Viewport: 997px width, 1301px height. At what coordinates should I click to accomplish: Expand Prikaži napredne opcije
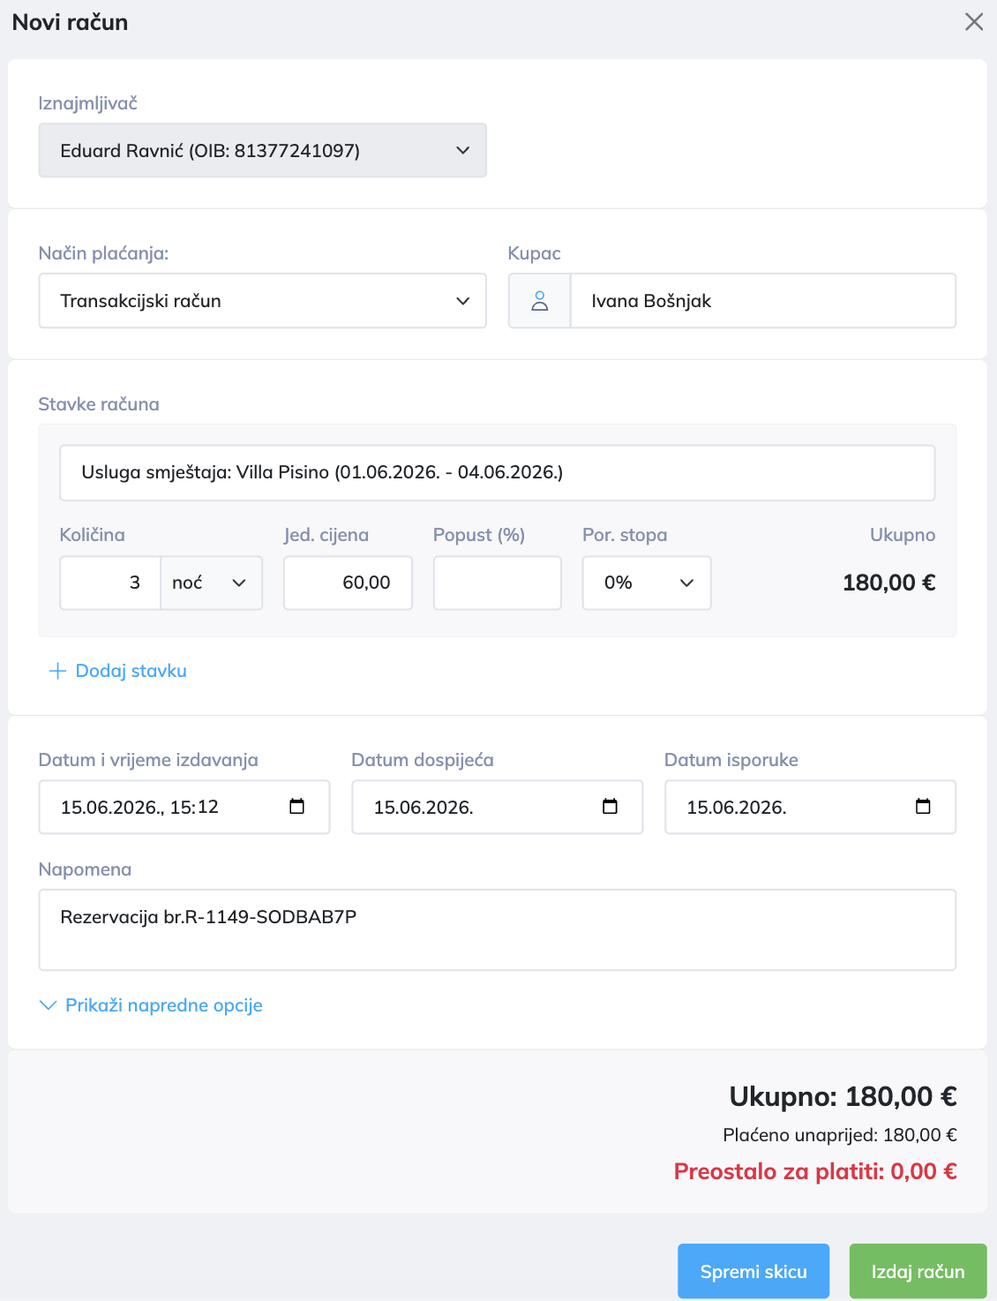[x=152, y=1005]
